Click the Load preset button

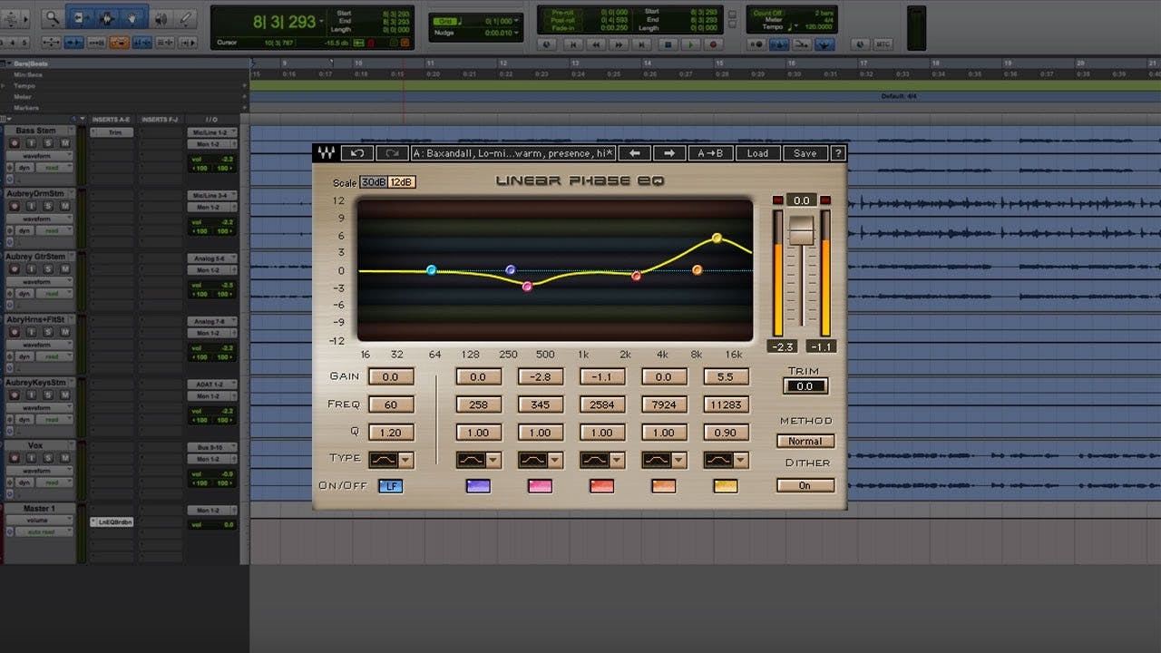click(757, 153)
